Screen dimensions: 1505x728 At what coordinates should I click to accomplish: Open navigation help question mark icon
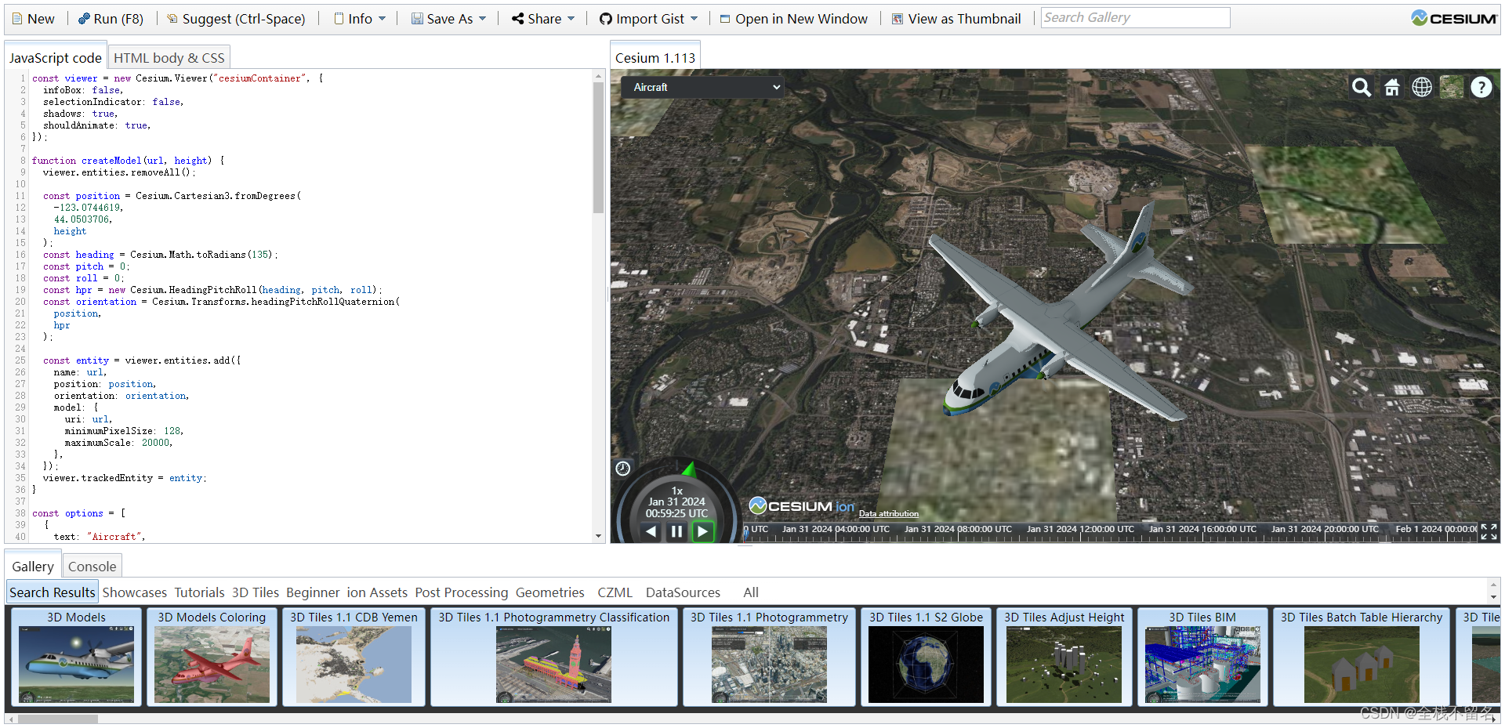pyautogui.click(x=1481, y=87)
